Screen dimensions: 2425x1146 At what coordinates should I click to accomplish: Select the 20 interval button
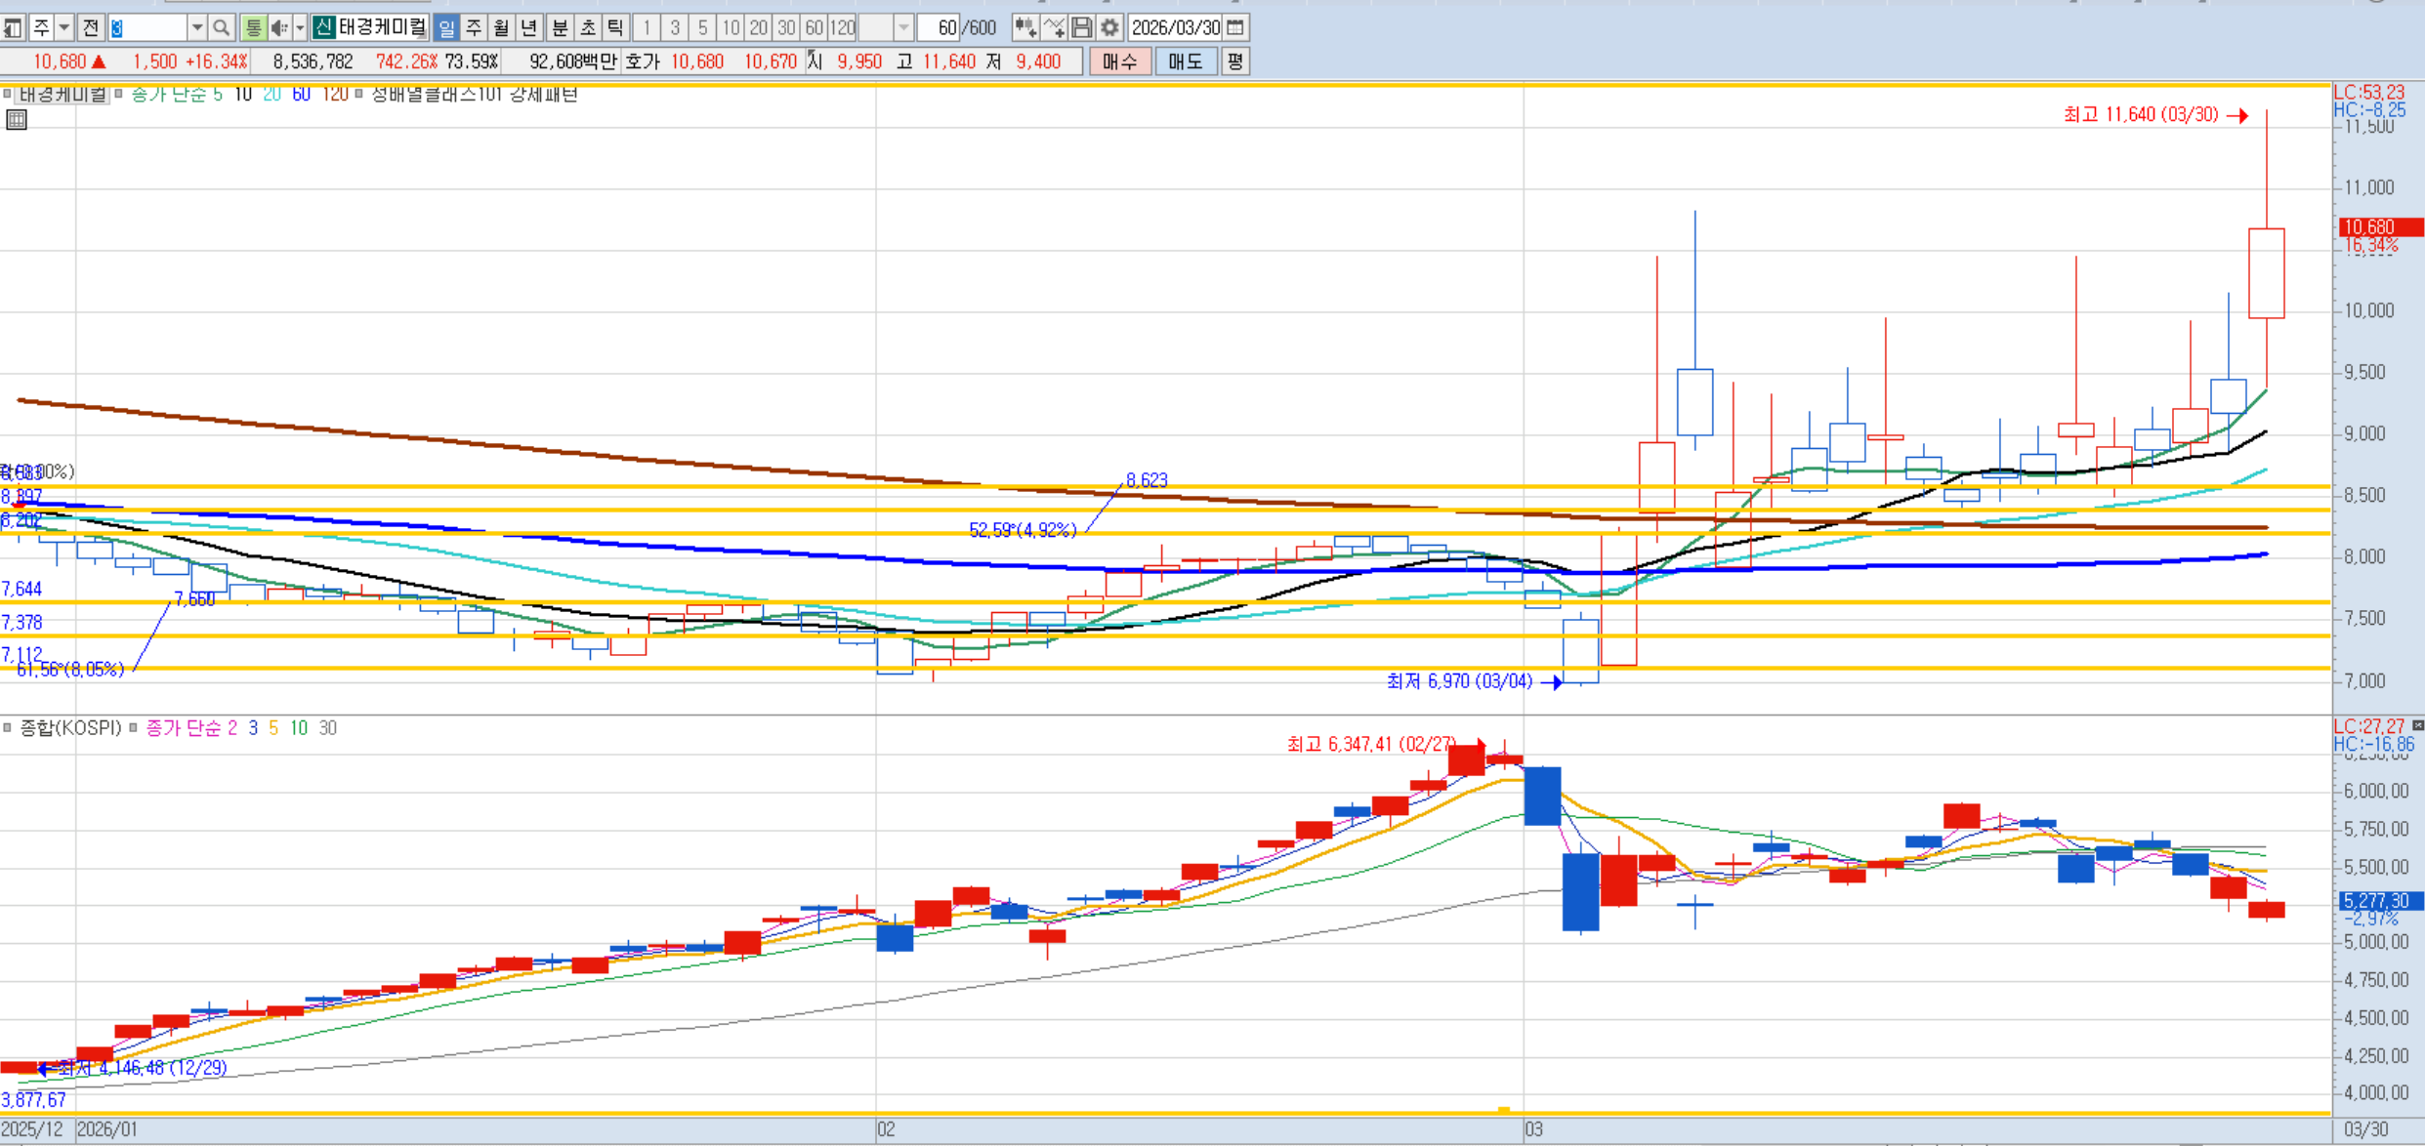[759, 28]
